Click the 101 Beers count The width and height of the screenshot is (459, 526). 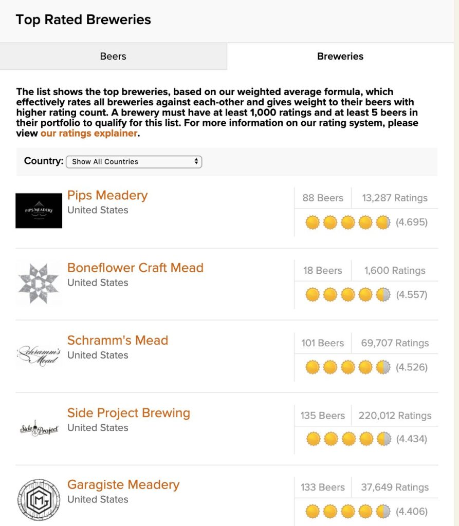(x=323, y=343)
